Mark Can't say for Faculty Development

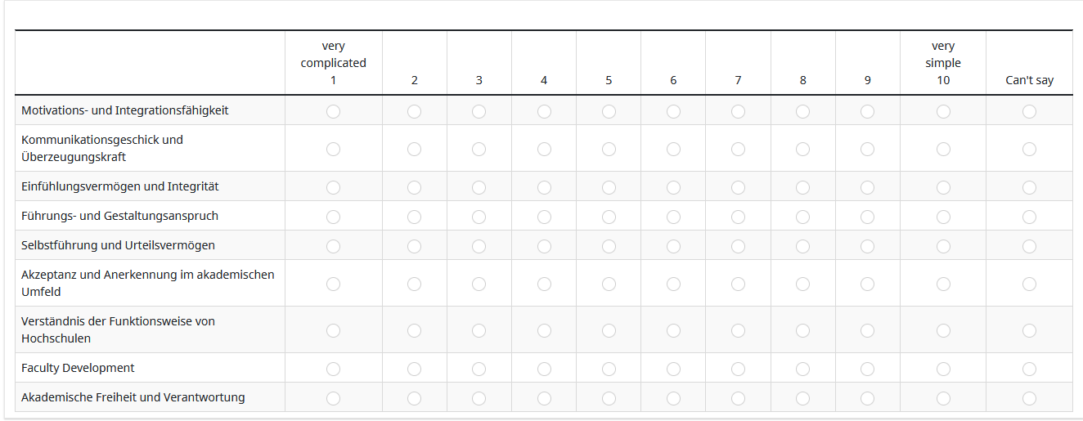[x=1029, y=369]
